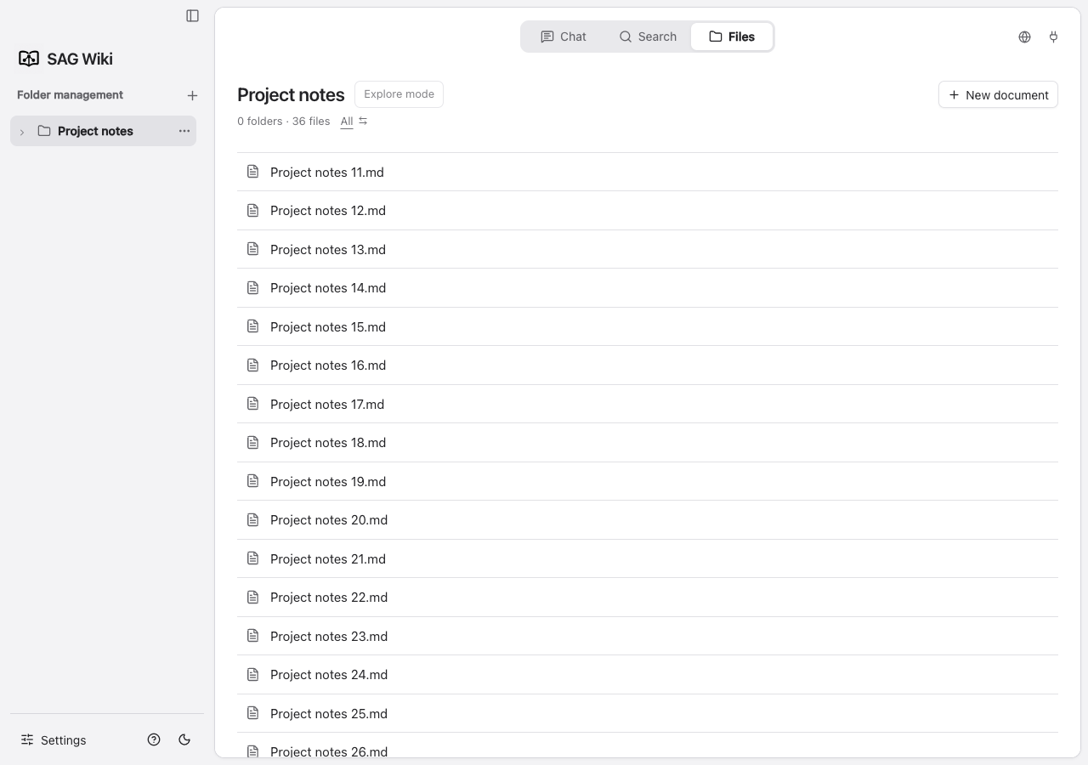The height and width of the screenshot is (765, 1088).
Task: Collapse the sidebar panel icon
Action: coord(193,15)
